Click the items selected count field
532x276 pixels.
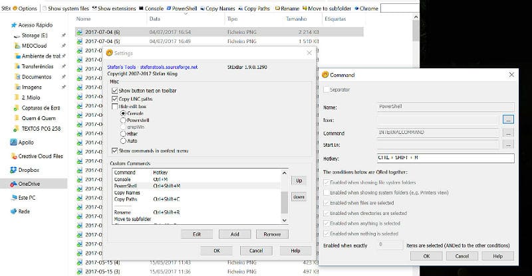click(x=390, y=245)
